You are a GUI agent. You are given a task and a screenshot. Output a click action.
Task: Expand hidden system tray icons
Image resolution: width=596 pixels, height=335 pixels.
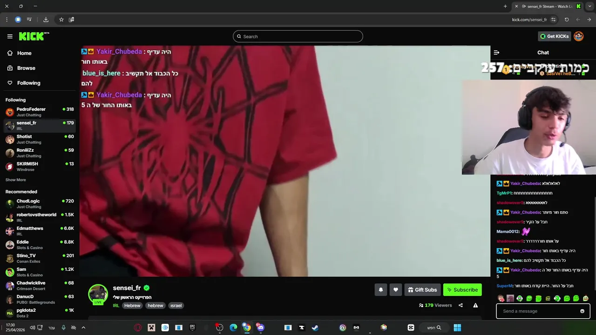(x=83, y=328)
